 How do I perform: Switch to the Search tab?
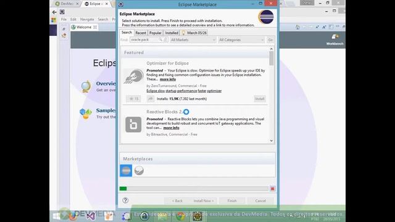coord(127,33)
